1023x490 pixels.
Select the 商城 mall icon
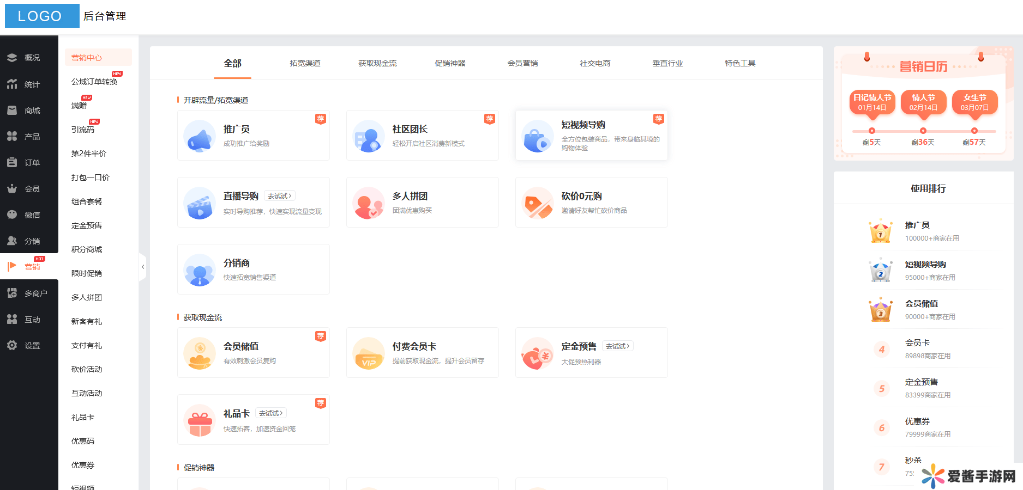click(12, 110)
